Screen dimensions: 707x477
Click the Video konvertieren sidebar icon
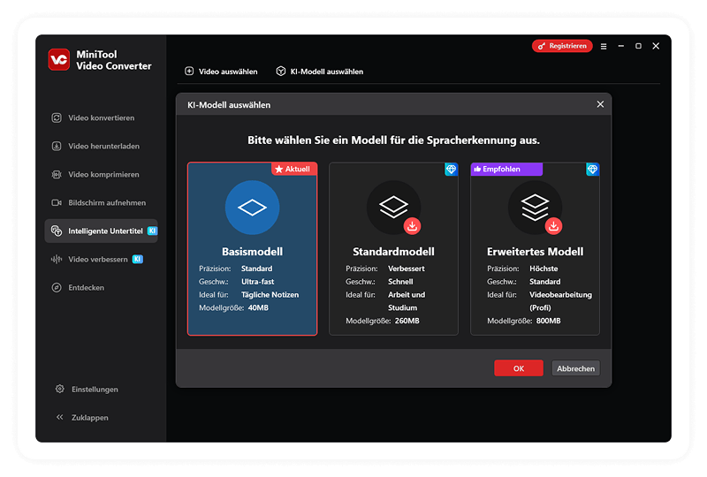(57, 117)
